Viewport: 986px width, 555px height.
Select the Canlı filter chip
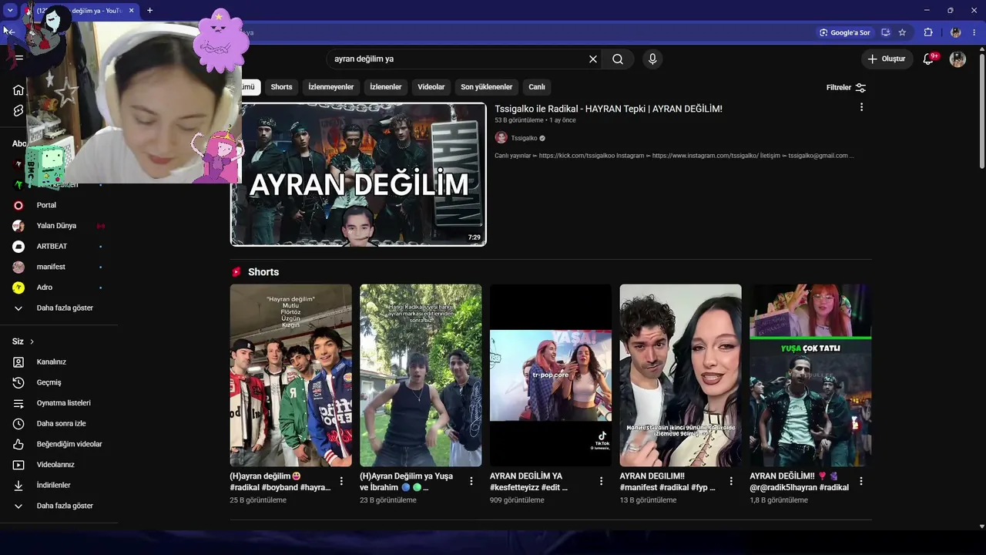[537, 87]
